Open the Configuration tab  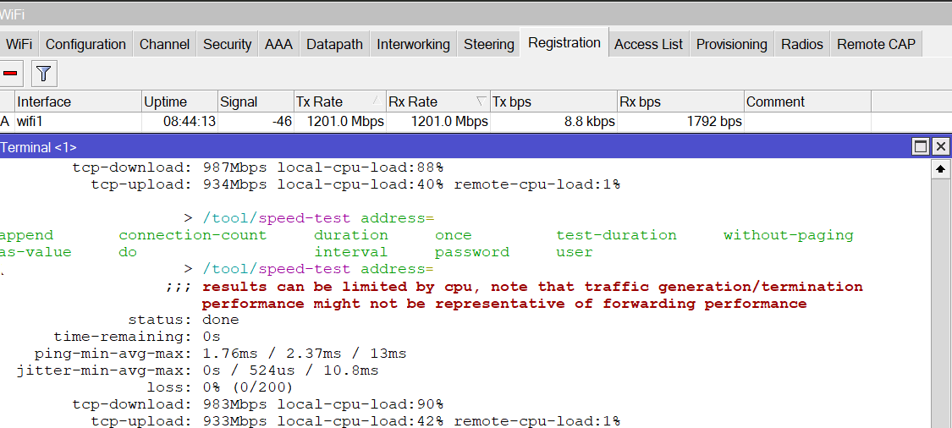pyautogui.click(x=85, y=44)
